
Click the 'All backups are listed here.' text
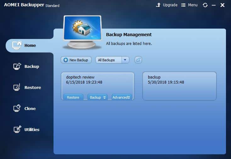tap(129, 44)
